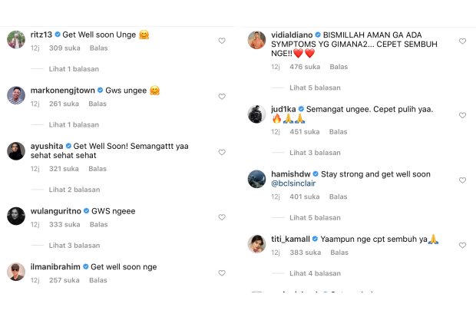
Task: Tap heart on jud1ka's comment
Action: click(462, 115)
